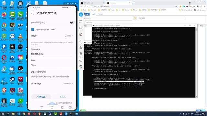The height and width of the screenshot is (116, 207).
Task: Click the user account icon in mirror sidebar
Action: (x=81, y=15)
